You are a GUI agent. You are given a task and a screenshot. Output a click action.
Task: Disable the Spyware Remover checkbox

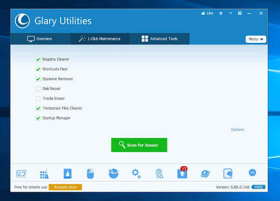tap(38, 79)
